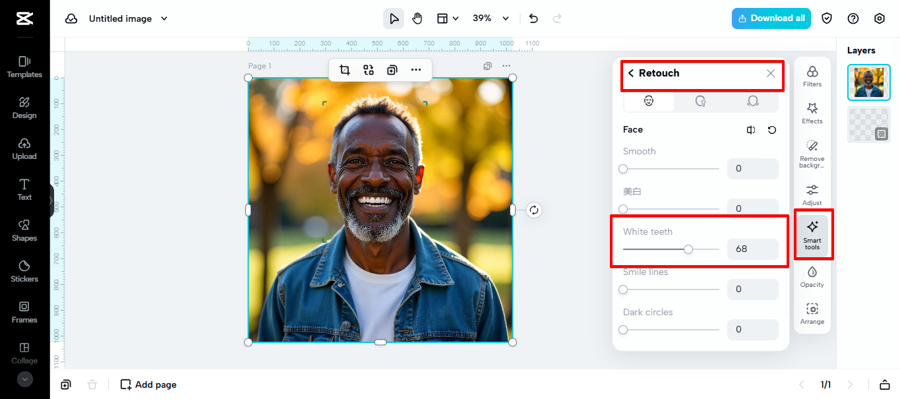Click the Download all button

(771, 18)
